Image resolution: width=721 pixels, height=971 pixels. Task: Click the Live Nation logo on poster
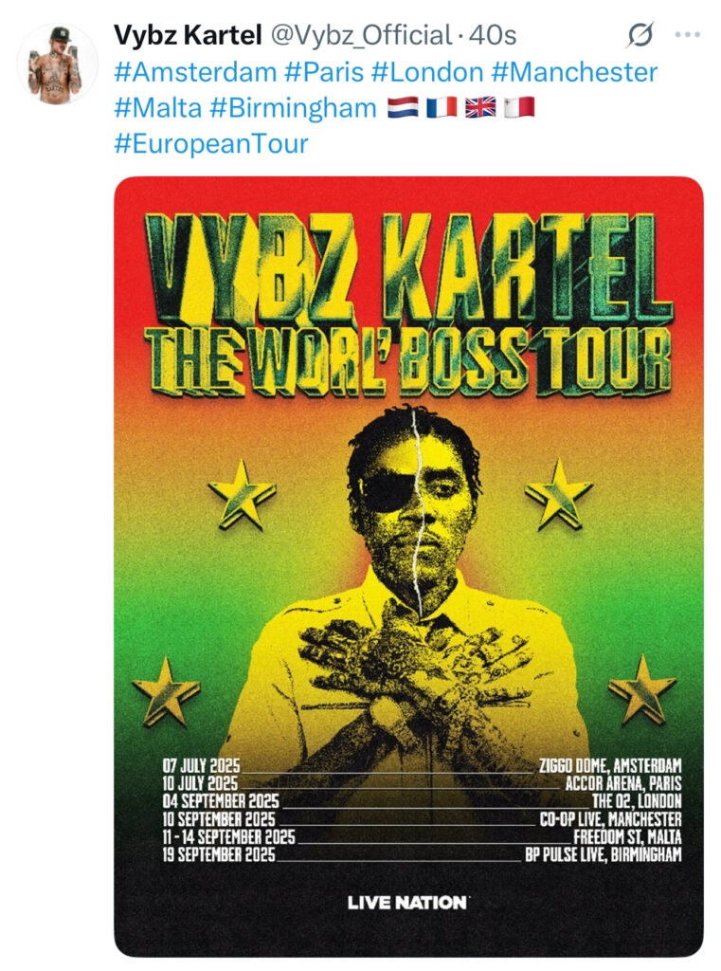[x=407, y=903]
